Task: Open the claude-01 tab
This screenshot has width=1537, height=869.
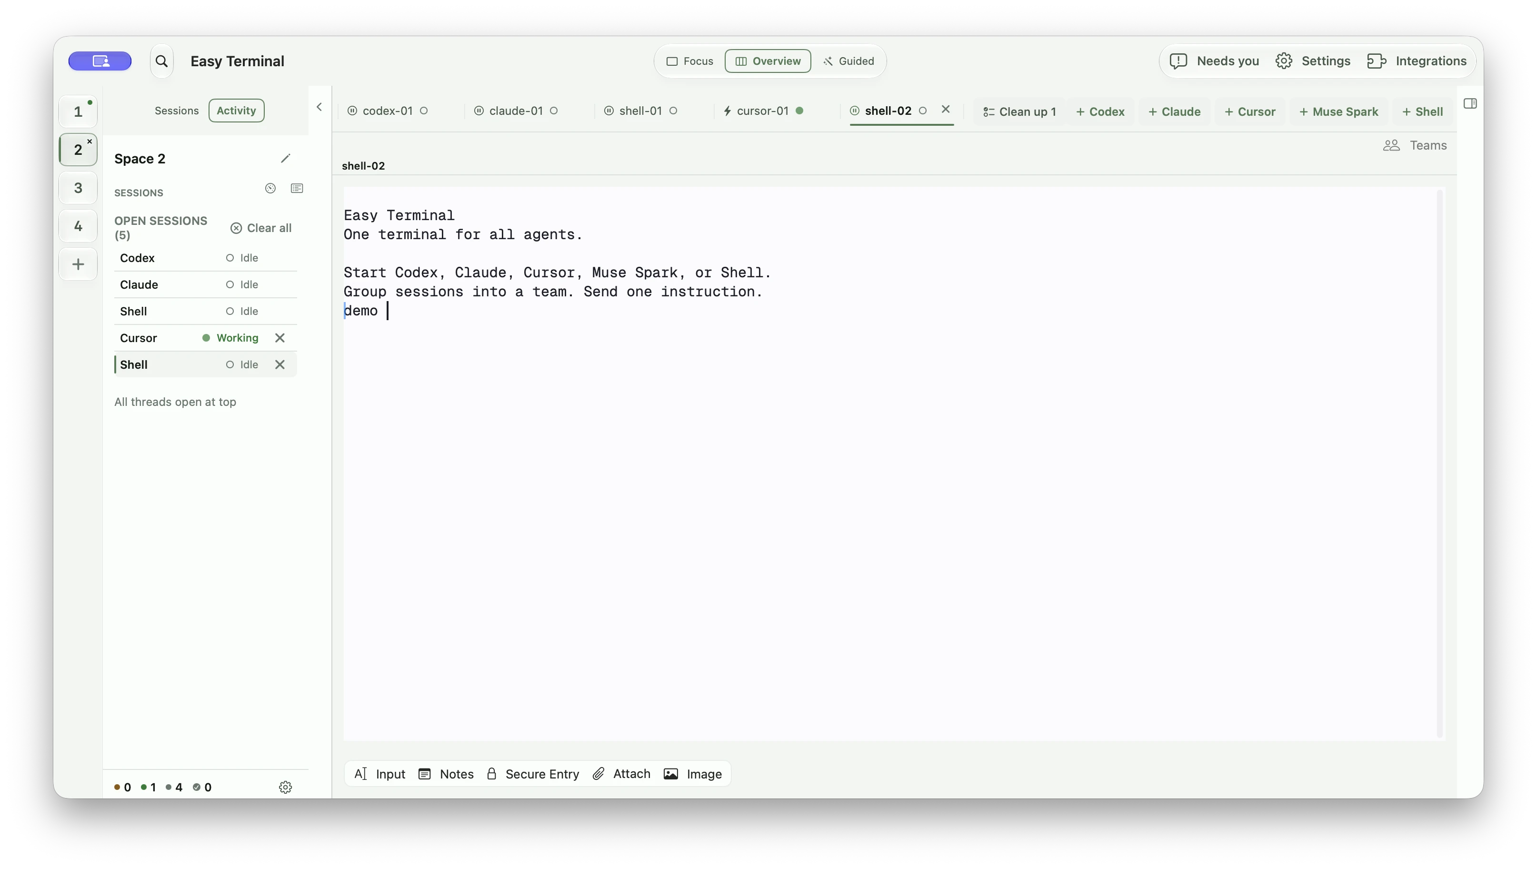Action: (x=516, y=111)
